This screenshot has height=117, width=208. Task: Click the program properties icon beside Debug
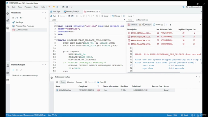(123, 16)
